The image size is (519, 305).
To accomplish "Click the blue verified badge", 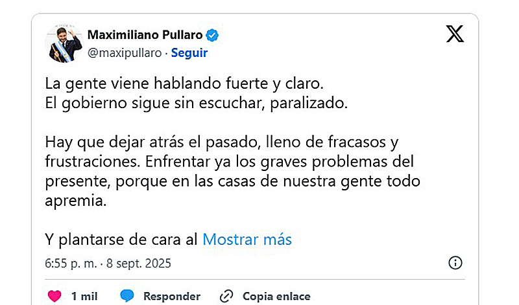I will pos(213,34).
